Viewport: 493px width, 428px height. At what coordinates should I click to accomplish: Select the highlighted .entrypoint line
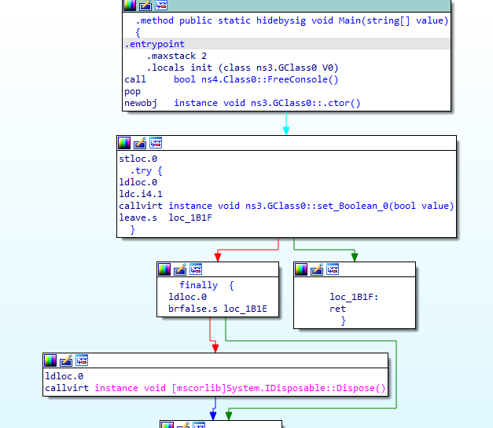tap(286, 44)
